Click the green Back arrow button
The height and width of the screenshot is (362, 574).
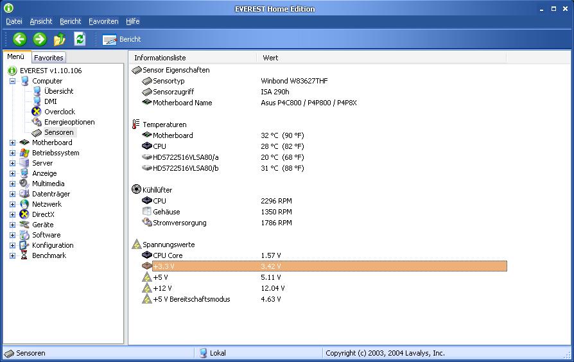tap(20, 39)
